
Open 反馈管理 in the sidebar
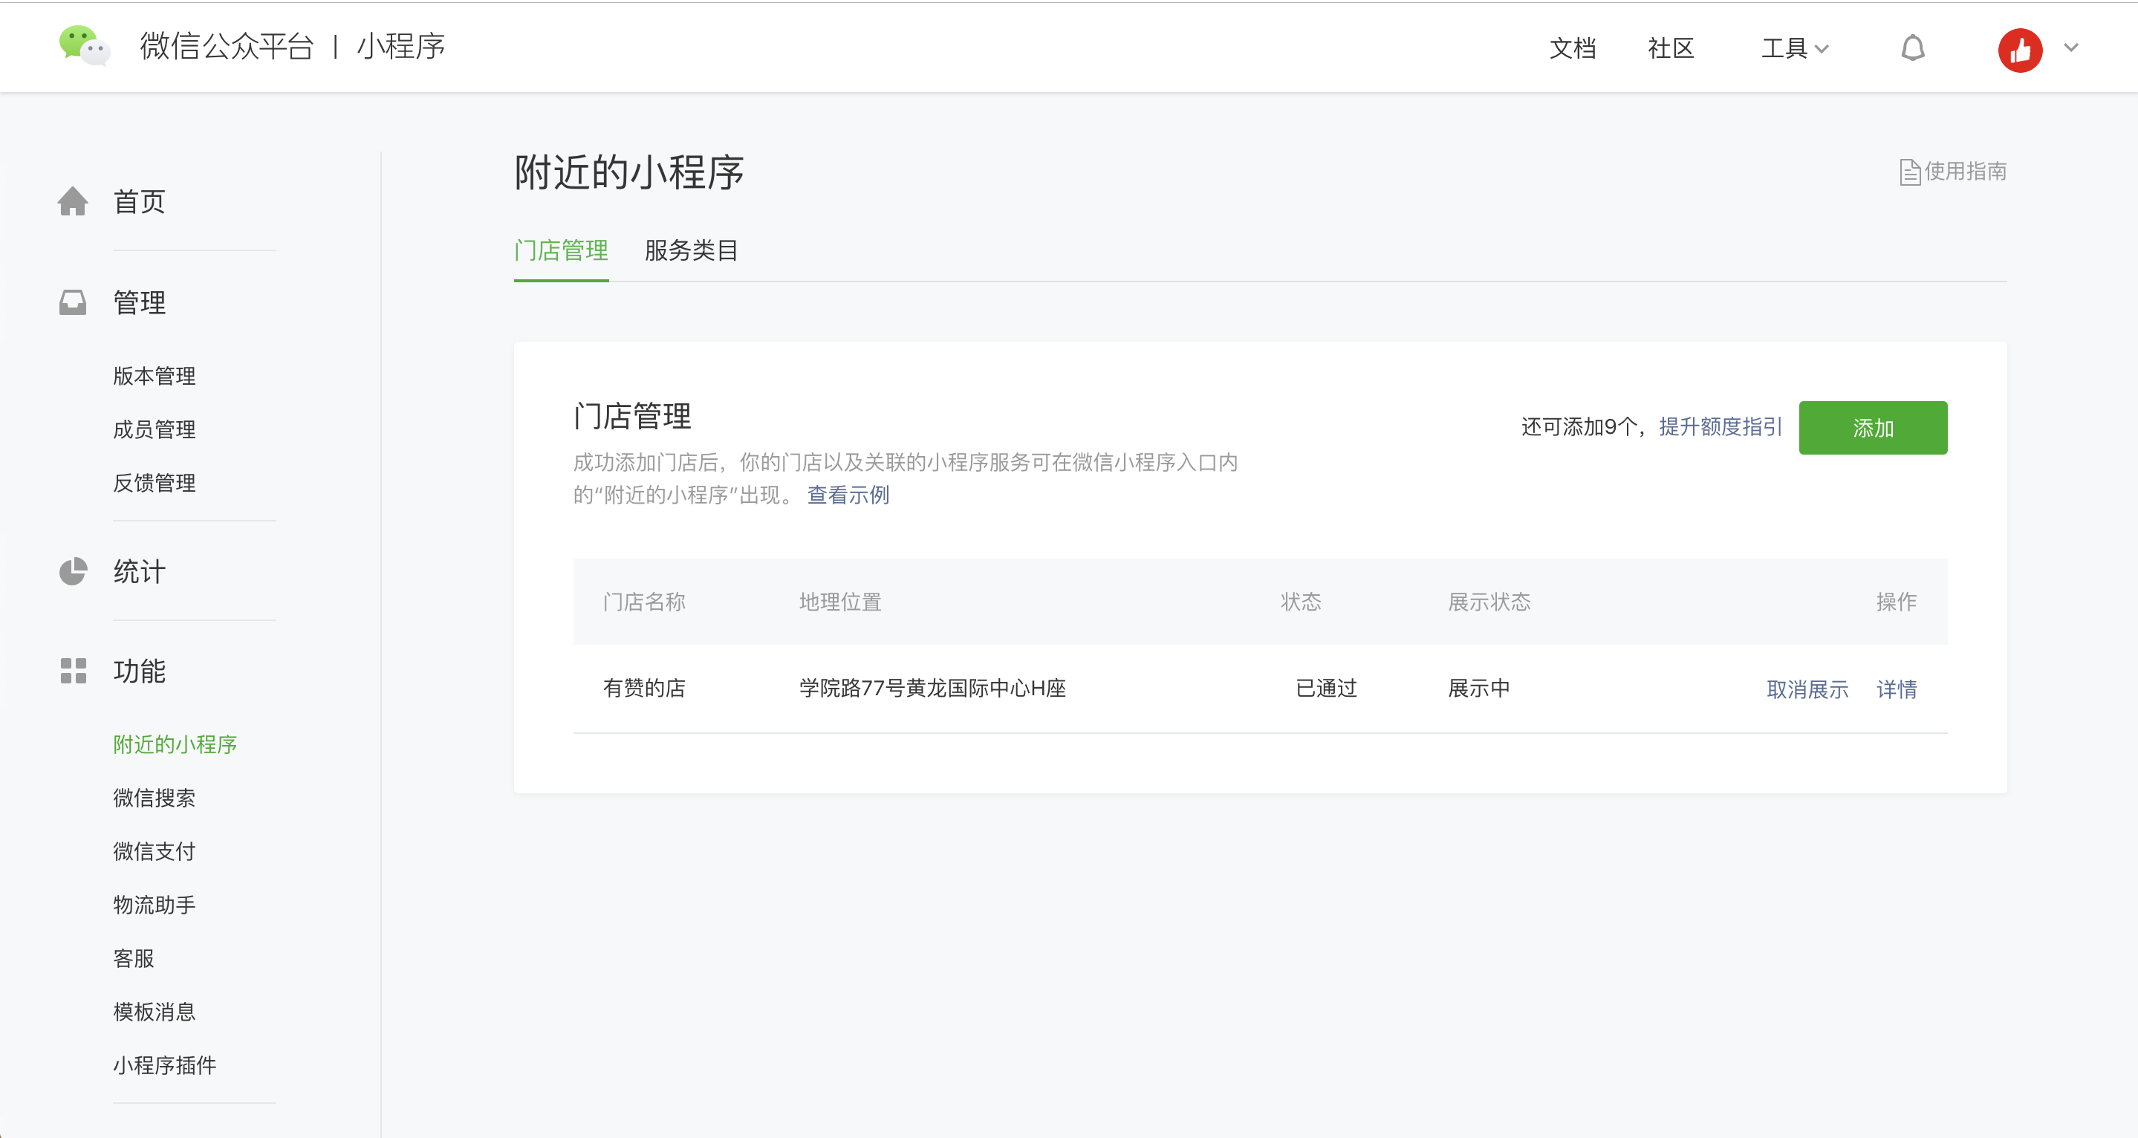click(x=155, y=483)
